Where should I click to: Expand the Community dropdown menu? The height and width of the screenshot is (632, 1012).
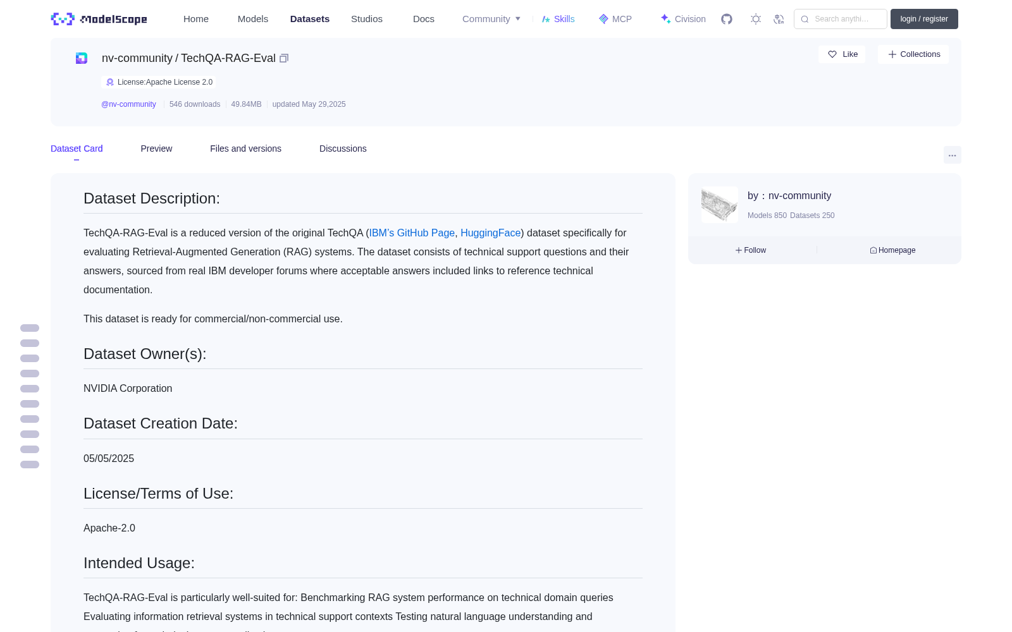(x=491, y=19)
